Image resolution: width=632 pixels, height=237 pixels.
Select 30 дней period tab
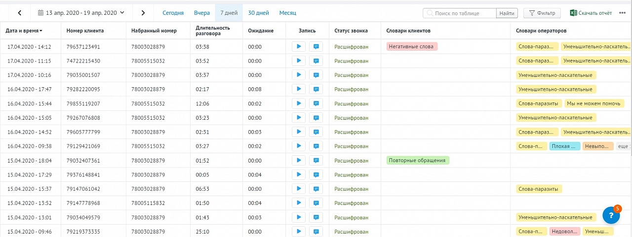[258, 13]
